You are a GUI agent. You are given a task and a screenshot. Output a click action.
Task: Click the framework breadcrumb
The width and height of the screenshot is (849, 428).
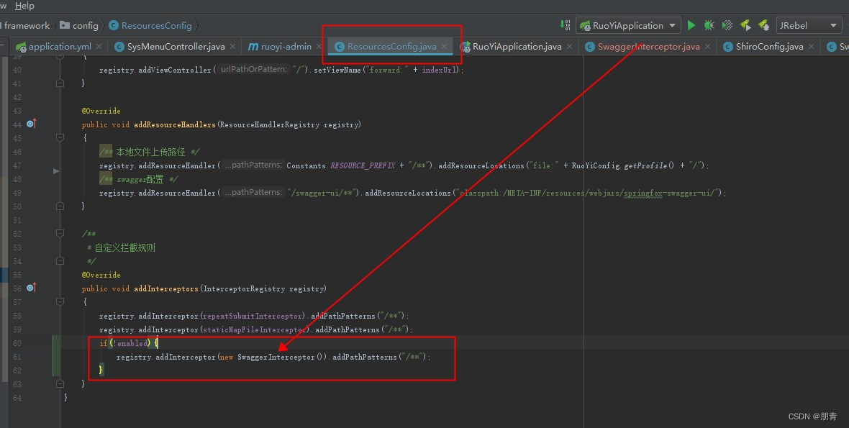(26, 25)
